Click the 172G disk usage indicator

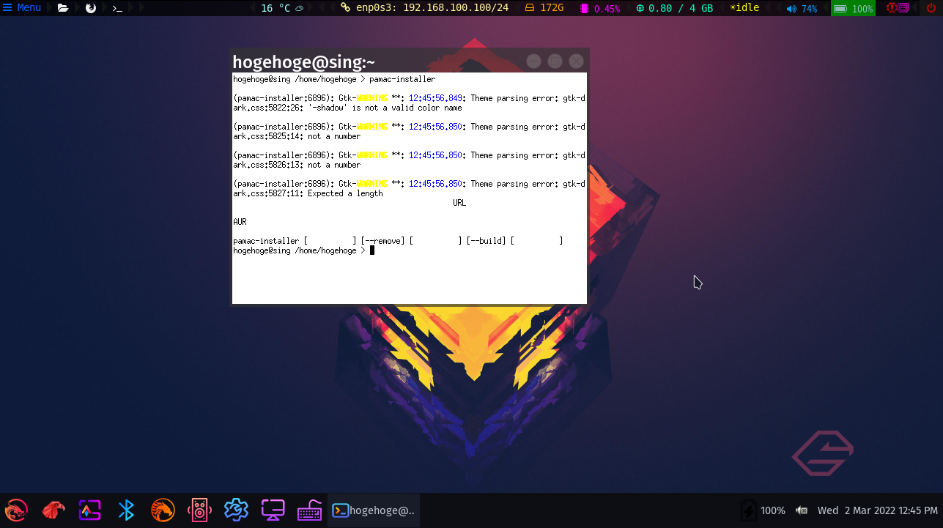pos(544,8)
